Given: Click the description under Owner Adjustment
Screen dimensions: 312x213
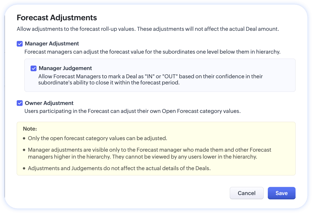Looking at the screenshot, I should click(x=132, y=111).
